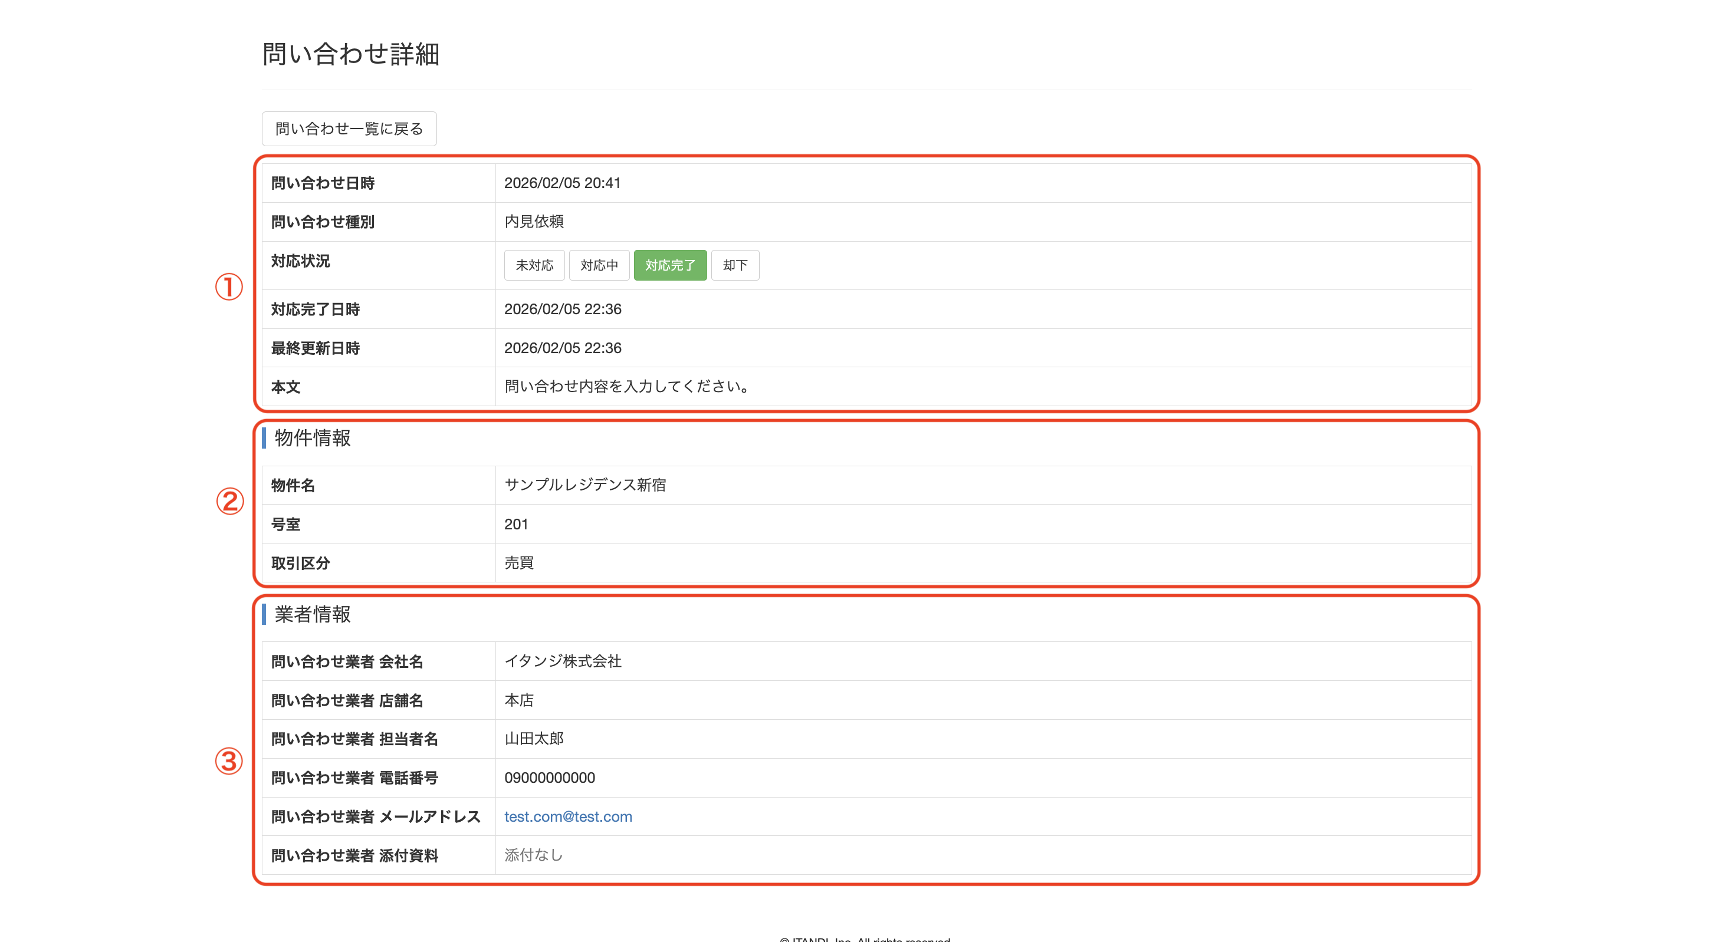Click property name サンプルレジデンス新宿
This screenshot has height=942, width=1734.
point(585,485)
